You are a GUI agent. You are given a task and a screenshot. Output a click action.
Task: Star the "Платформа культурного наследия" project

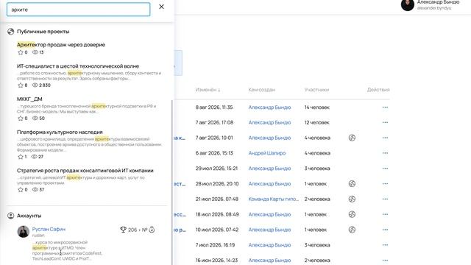tap(21, 157)
